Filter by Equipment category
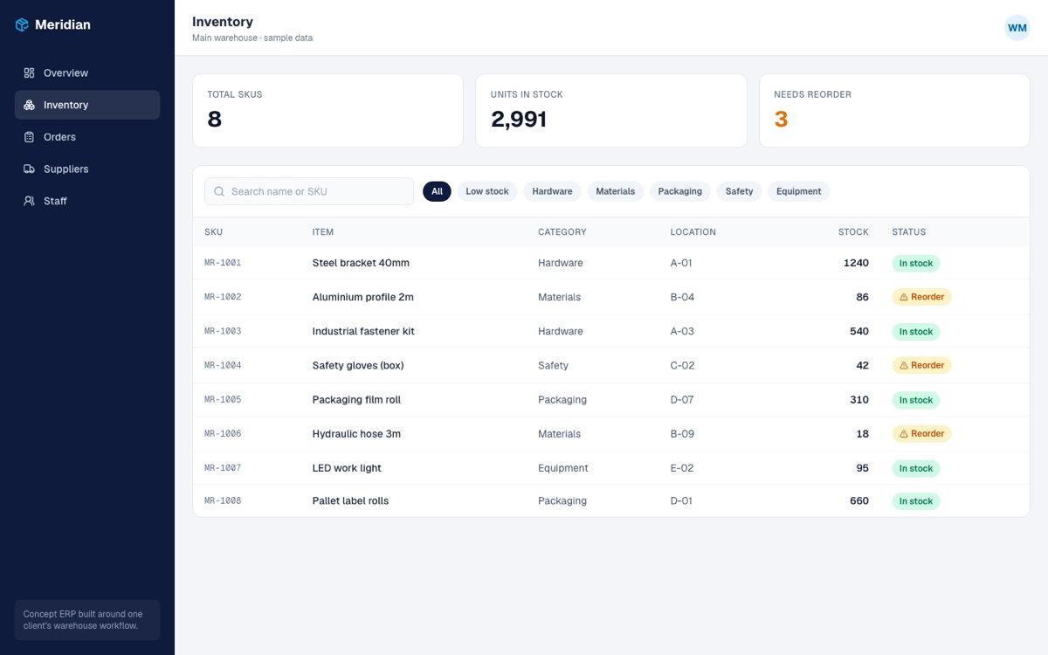The width and height of the screenshot is (1048, 655). (x=799, y=191)
